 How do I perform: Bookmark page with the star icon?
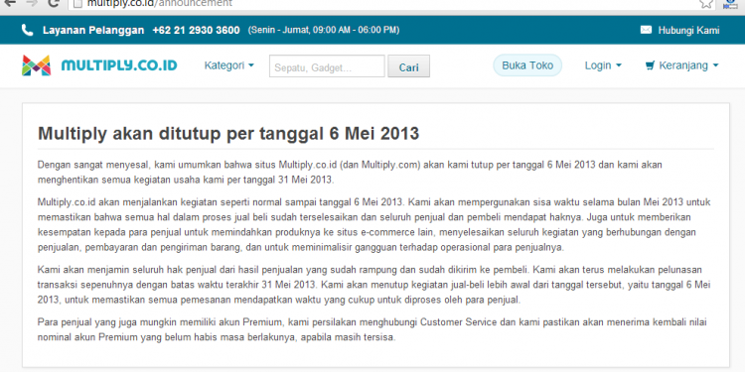tap(706, 3)
